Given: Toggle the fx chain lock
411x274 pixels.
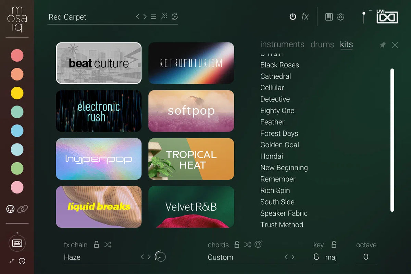Looking at the screenshot, I should pos(97,245).
